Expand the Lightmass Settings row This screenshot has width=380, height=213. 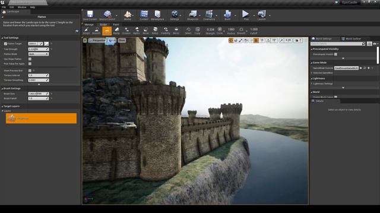[311, 83]
